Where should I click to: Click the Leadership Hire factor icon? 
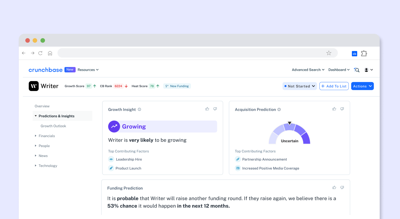point(111,159)
